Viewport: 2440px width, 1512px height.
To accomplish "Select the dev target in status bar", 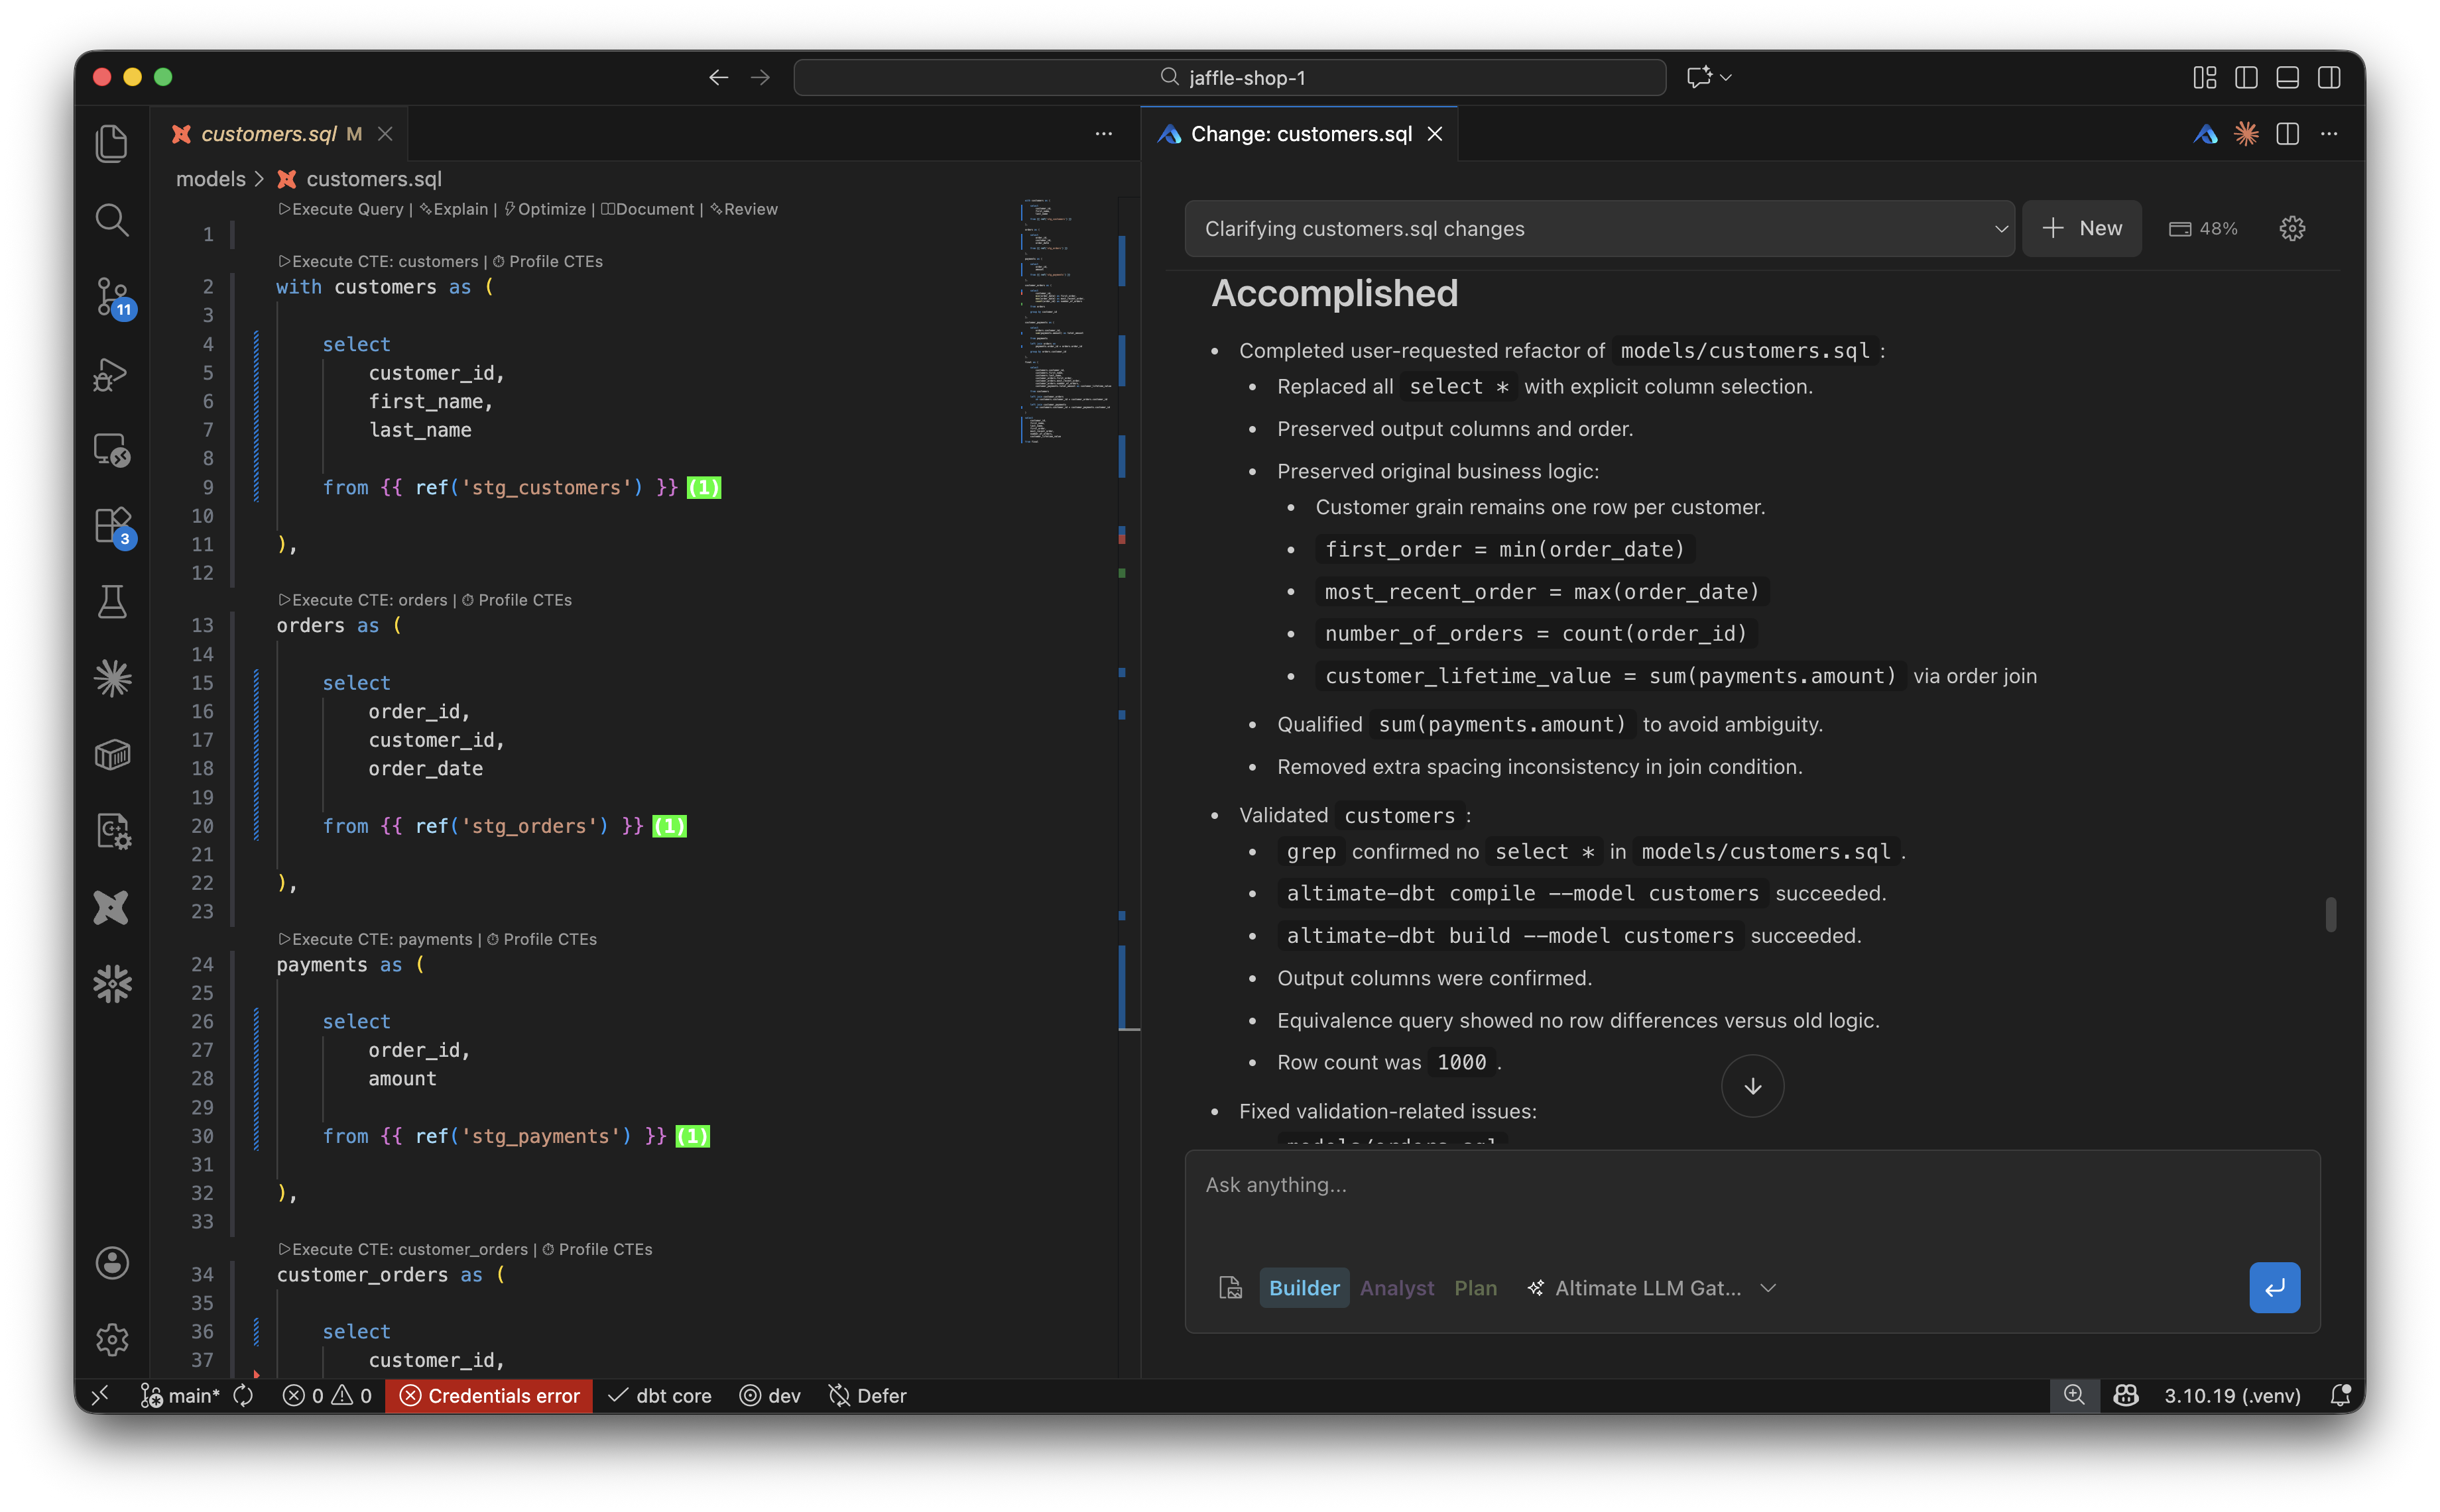I will pos(770,1396).
